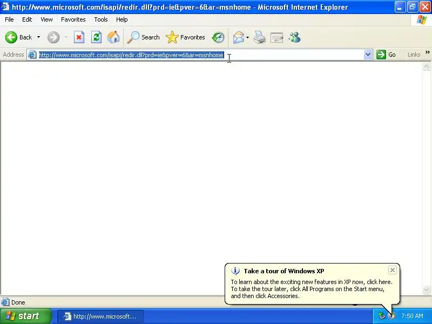Viewport: 432px width, 324px height.
Task: Show the History clock icon pane
Action: tap(218, 37)
